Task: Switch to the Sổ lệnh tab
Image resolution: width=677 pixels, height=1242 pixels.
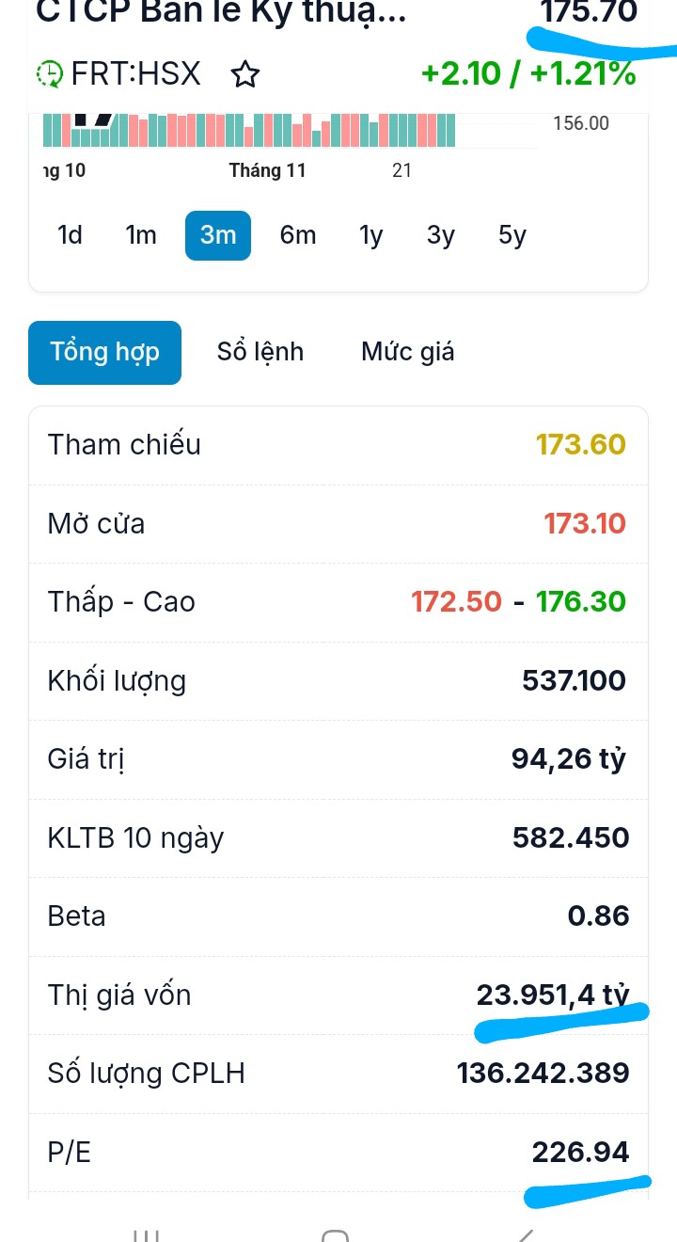Action: pyautogui.click(x=260, y=352)
